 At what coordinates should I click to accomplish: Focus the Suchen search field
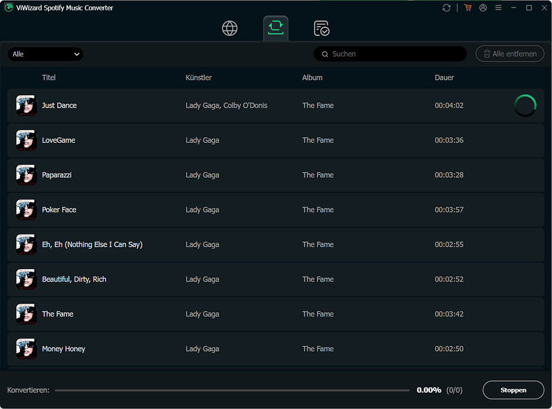point(390,54)
